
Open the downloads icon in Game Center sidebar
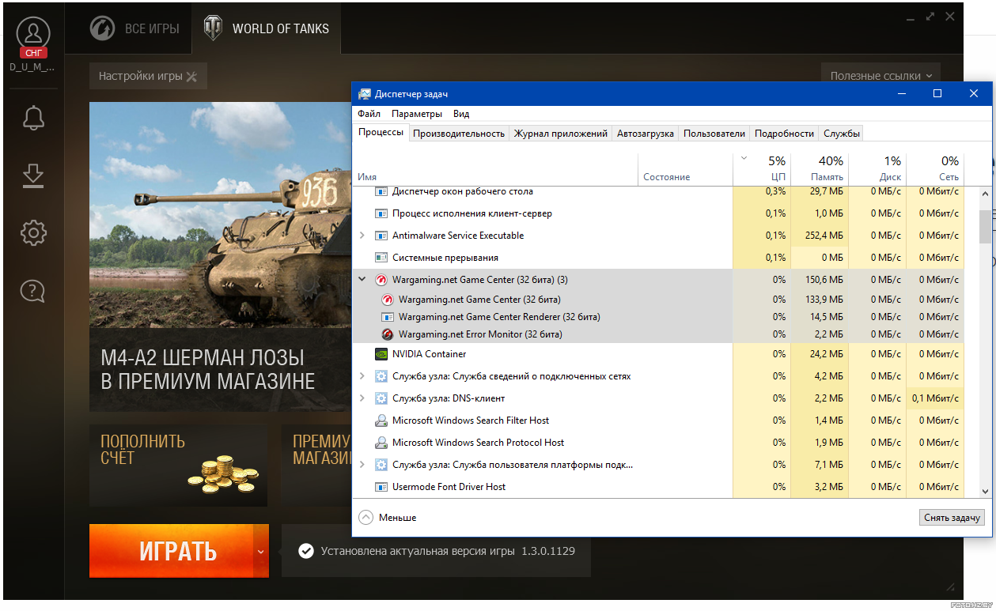33,175
